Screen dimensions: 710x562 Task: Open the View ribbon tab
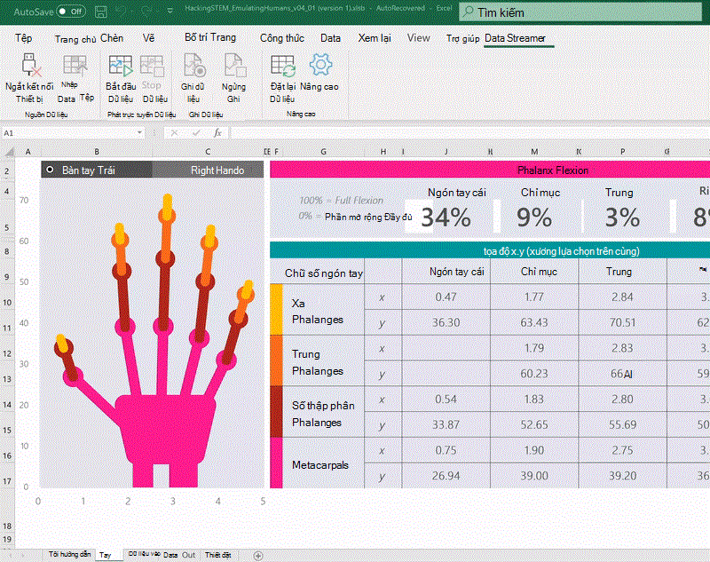coord(418,38)
